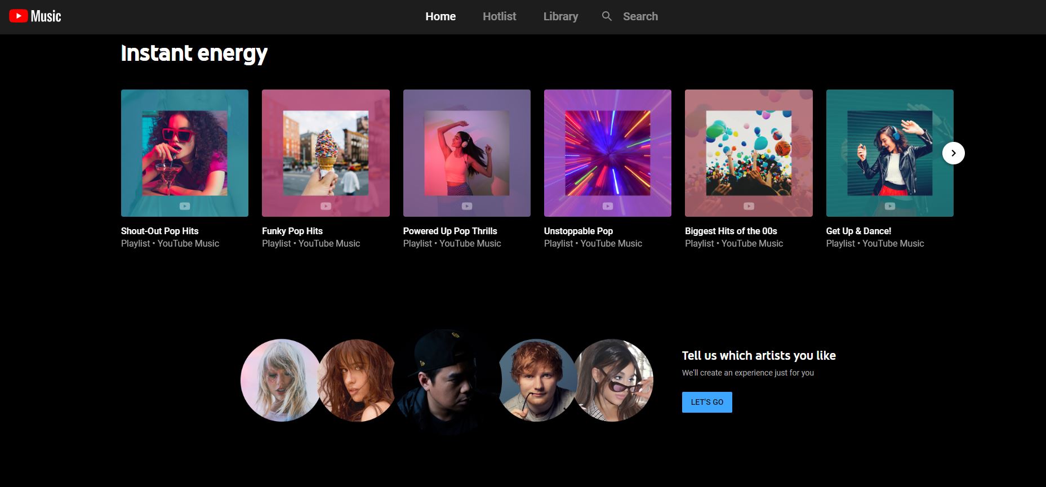1046x487 pixels.
Task: Click YouTube icon on Get Up & Dance cover
Action: click(x=889, y=206)
